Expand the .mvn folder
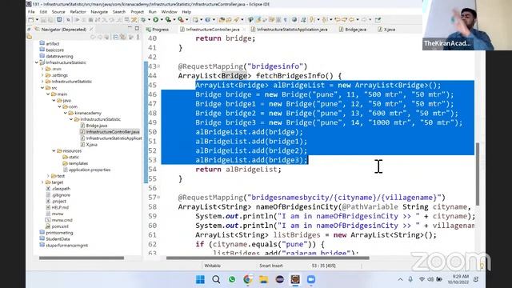 [x=42, y=69]
